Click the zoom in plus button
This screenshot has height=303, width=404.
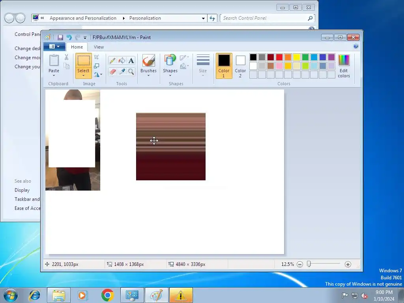click(348, 264)
